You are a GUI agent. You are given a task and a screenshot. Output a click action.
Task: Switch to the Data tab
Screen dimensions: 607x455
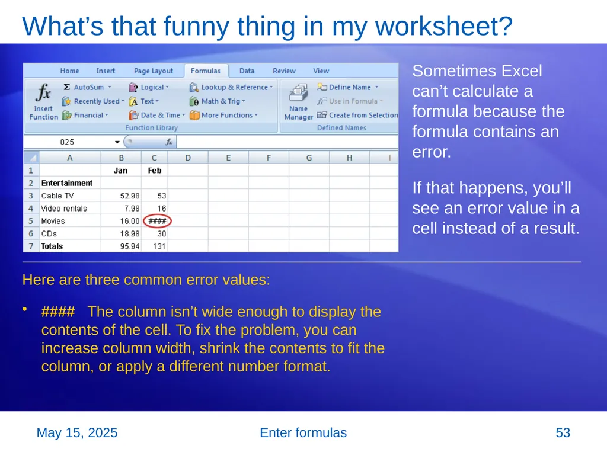247,71
